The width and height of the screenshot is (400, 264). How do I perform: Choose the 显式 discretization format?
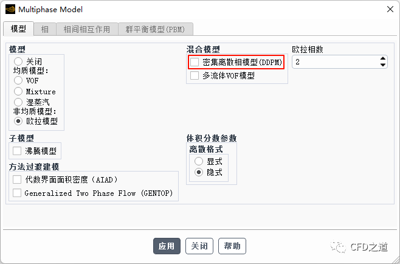coord(199,161)
